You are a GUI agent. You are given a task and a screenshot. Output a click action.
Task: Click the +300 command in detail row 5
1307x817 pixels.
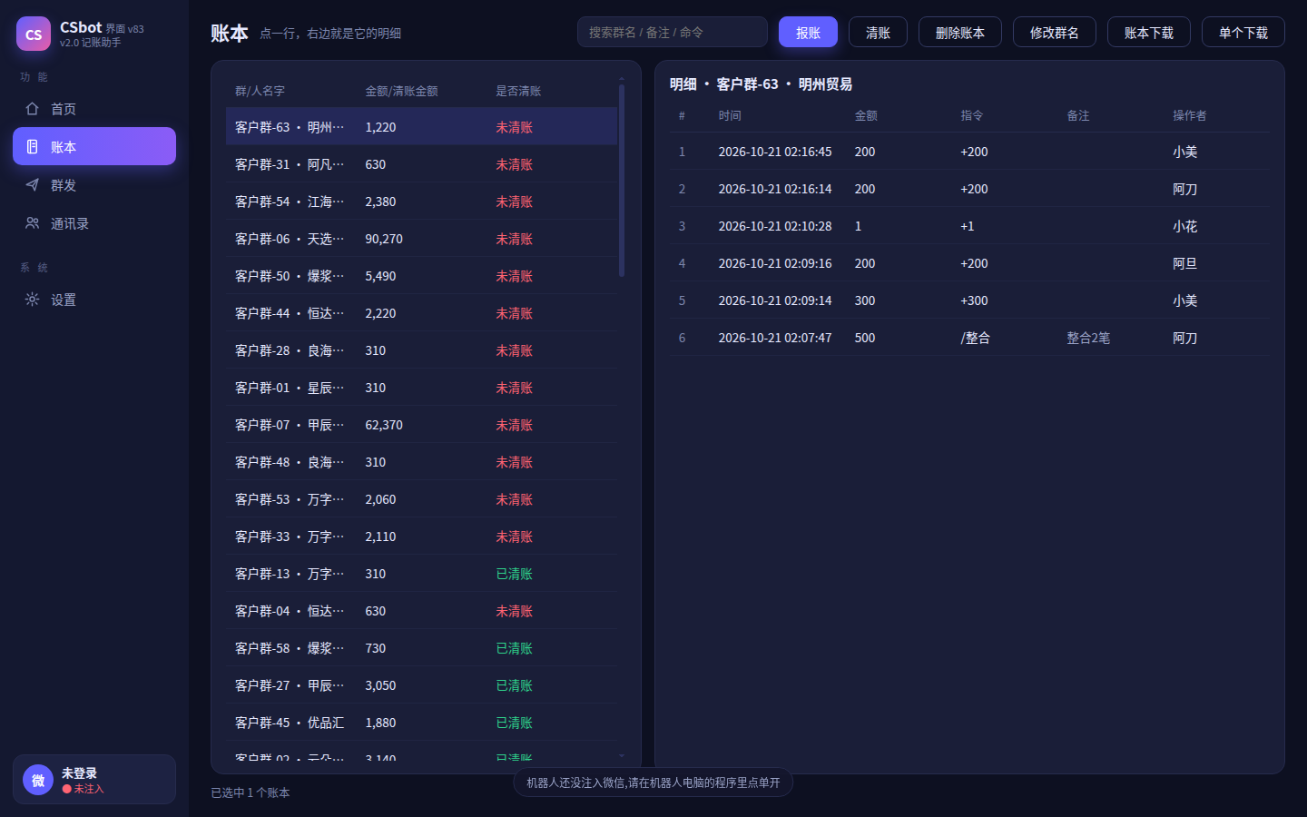click(974, 300)
